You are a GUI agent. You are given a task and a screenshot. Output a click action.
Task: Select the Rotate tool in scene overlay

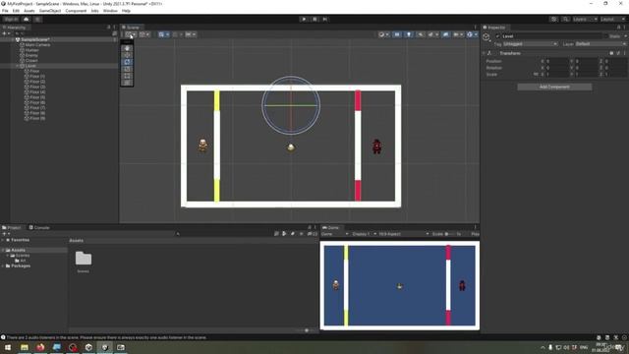[x=127, y=62]
